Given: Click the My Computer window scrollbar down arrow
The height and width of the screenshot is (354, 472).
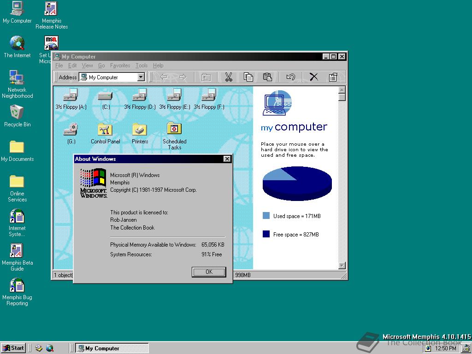Looking at the screenshot, I should tap(342, 265).
